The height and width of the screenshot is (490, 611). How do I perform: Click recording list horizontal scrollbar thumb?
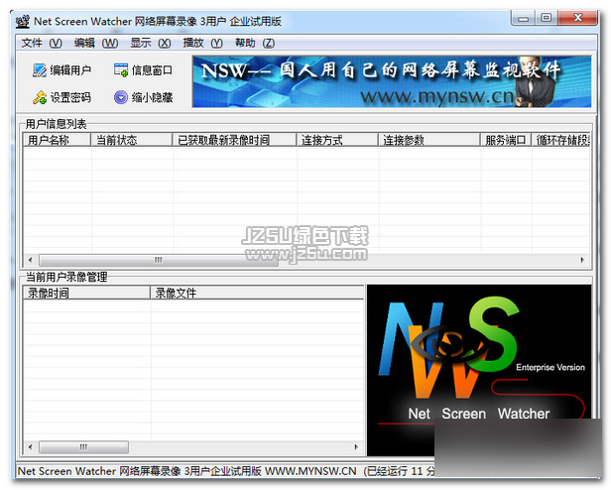83,446
